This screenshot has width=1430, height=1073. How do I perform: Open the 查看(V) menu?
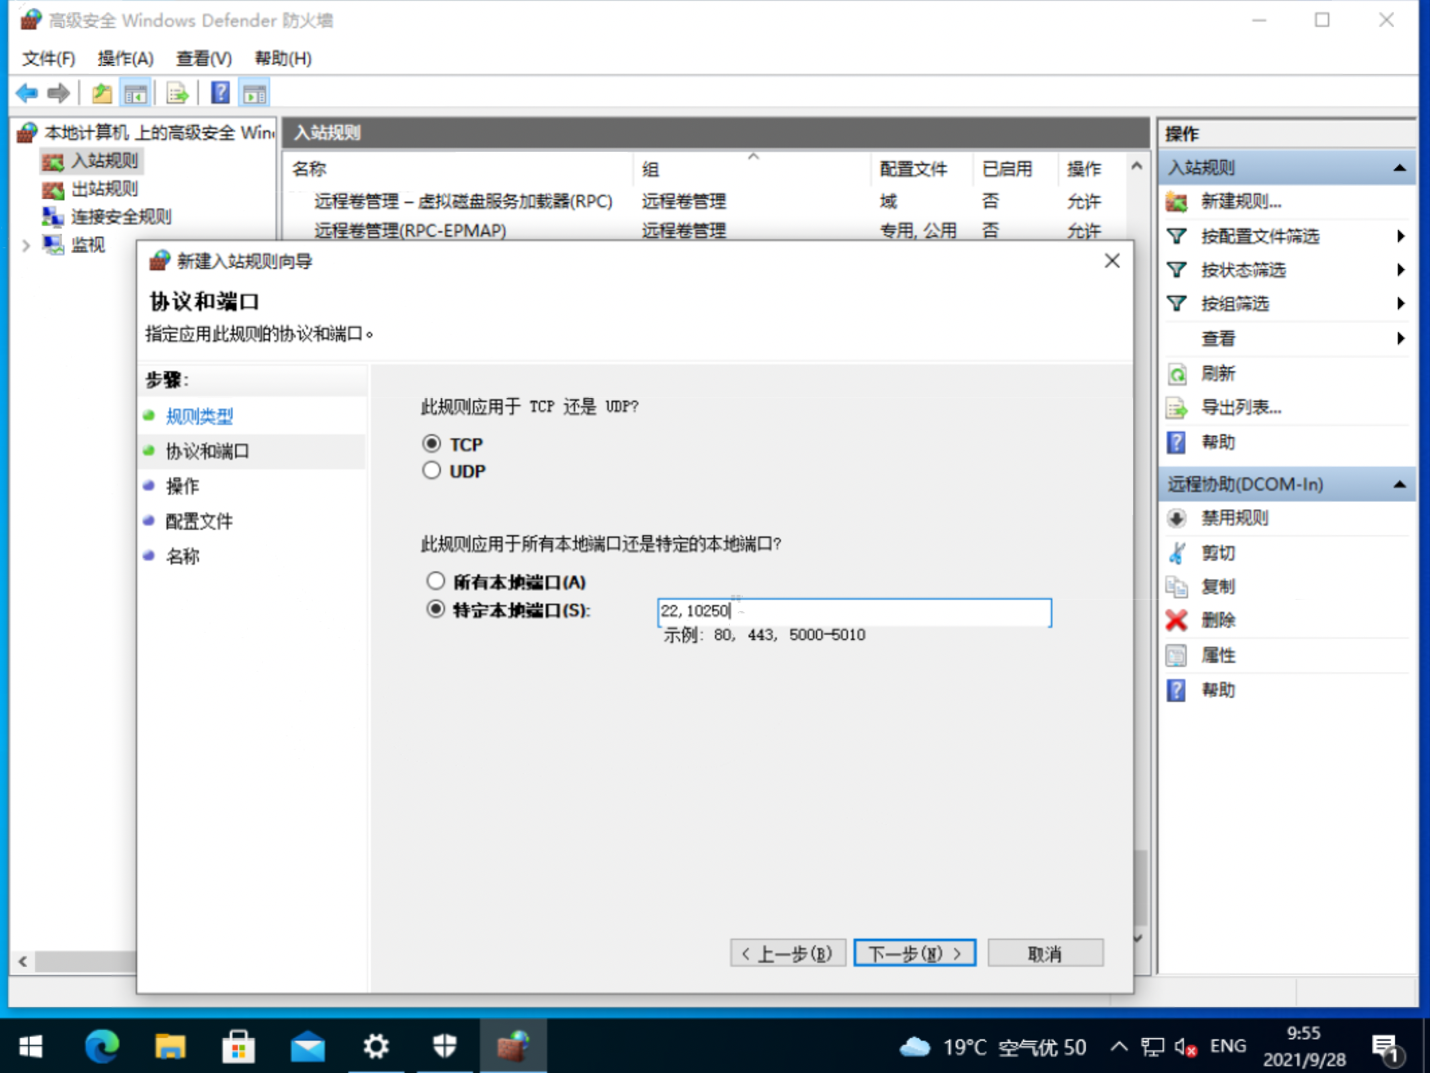(204, 58)
